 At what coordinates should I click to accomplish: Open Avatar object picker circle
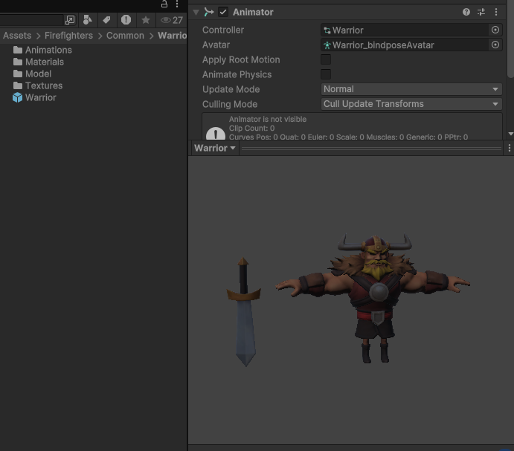pos(495,45)
